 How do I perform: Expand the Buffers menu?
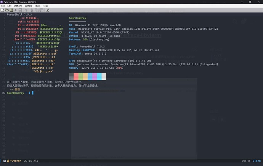tap(29, 6)
